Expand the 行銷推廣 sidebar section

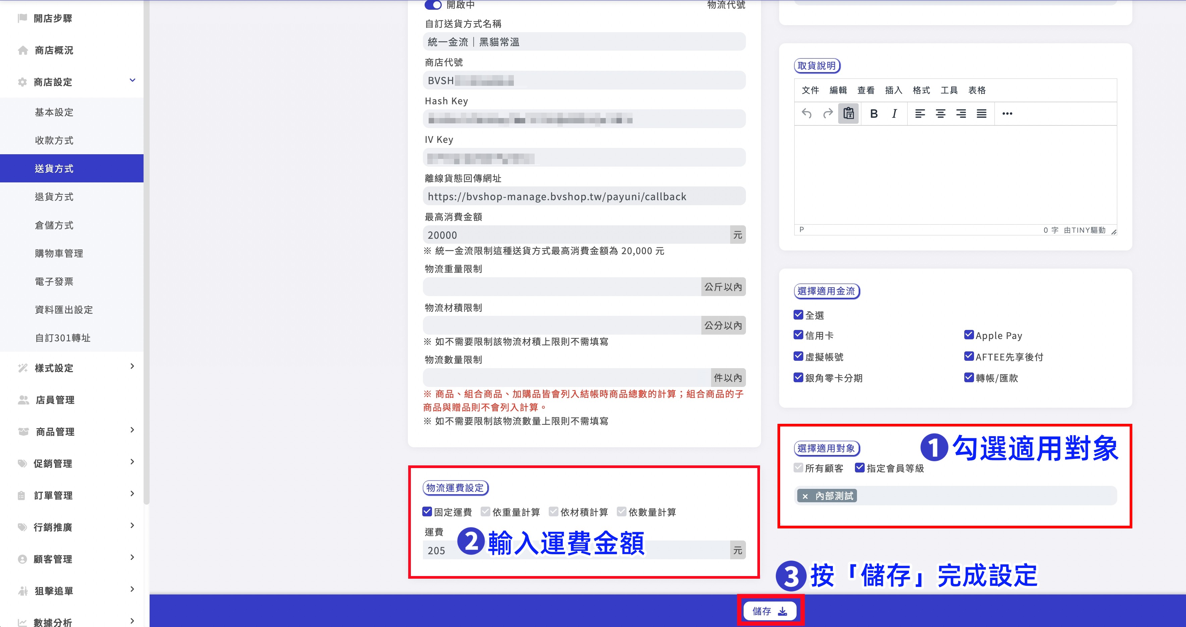[x=132, y=526]
